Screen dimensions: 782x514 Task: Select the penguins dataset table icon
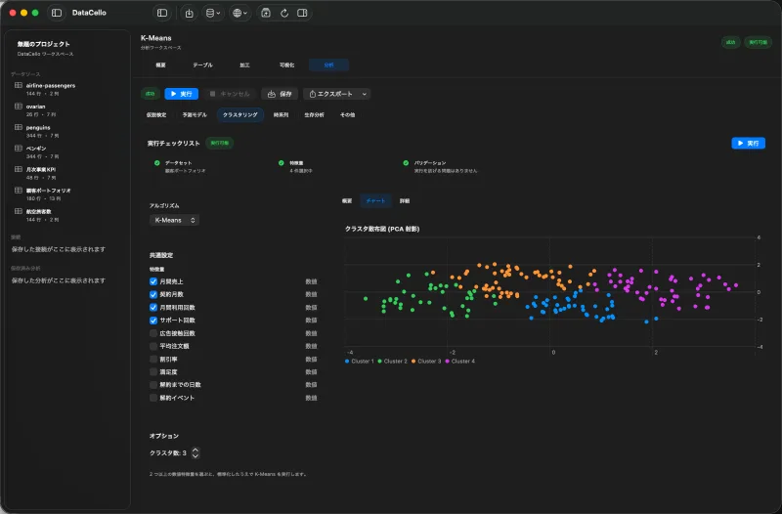[19, 128]
